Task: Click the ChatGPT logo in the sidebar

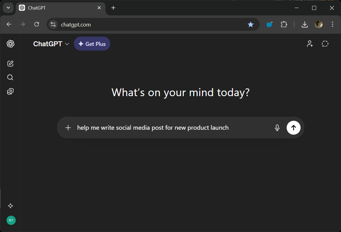Action: click(10, 44)
